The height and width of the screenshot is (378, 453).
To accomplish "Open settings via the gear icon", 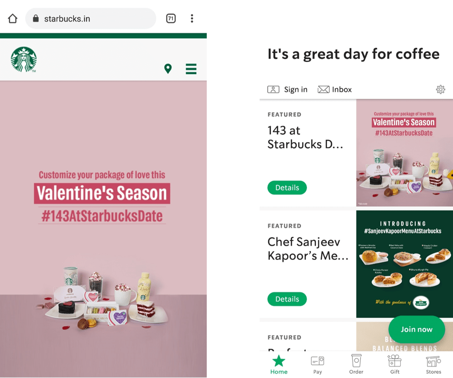I will pos(440,90).
